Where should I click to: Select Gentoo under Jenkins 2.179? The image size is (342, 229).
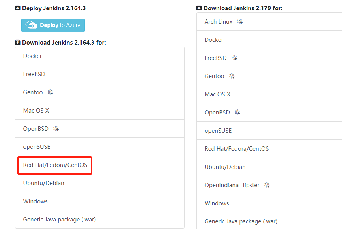coord(269,76)
